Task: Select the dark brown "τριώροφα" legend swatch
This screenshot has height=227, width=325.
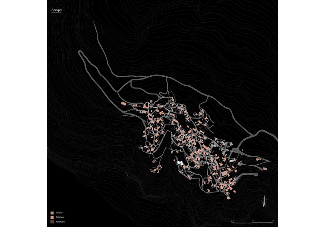Action: click(52, 222)
